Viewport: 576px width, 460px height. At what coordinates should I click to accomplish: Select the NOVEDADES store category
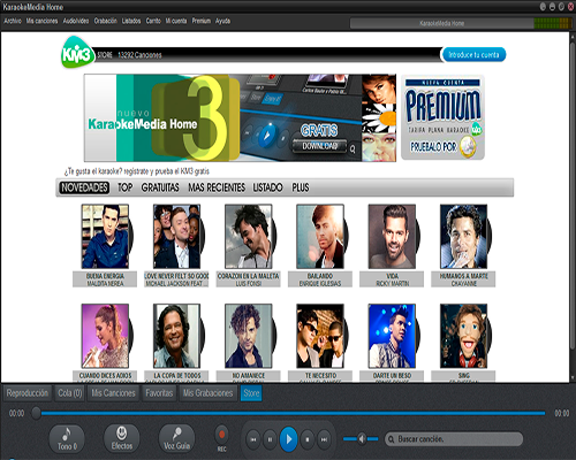pos(84,188)
